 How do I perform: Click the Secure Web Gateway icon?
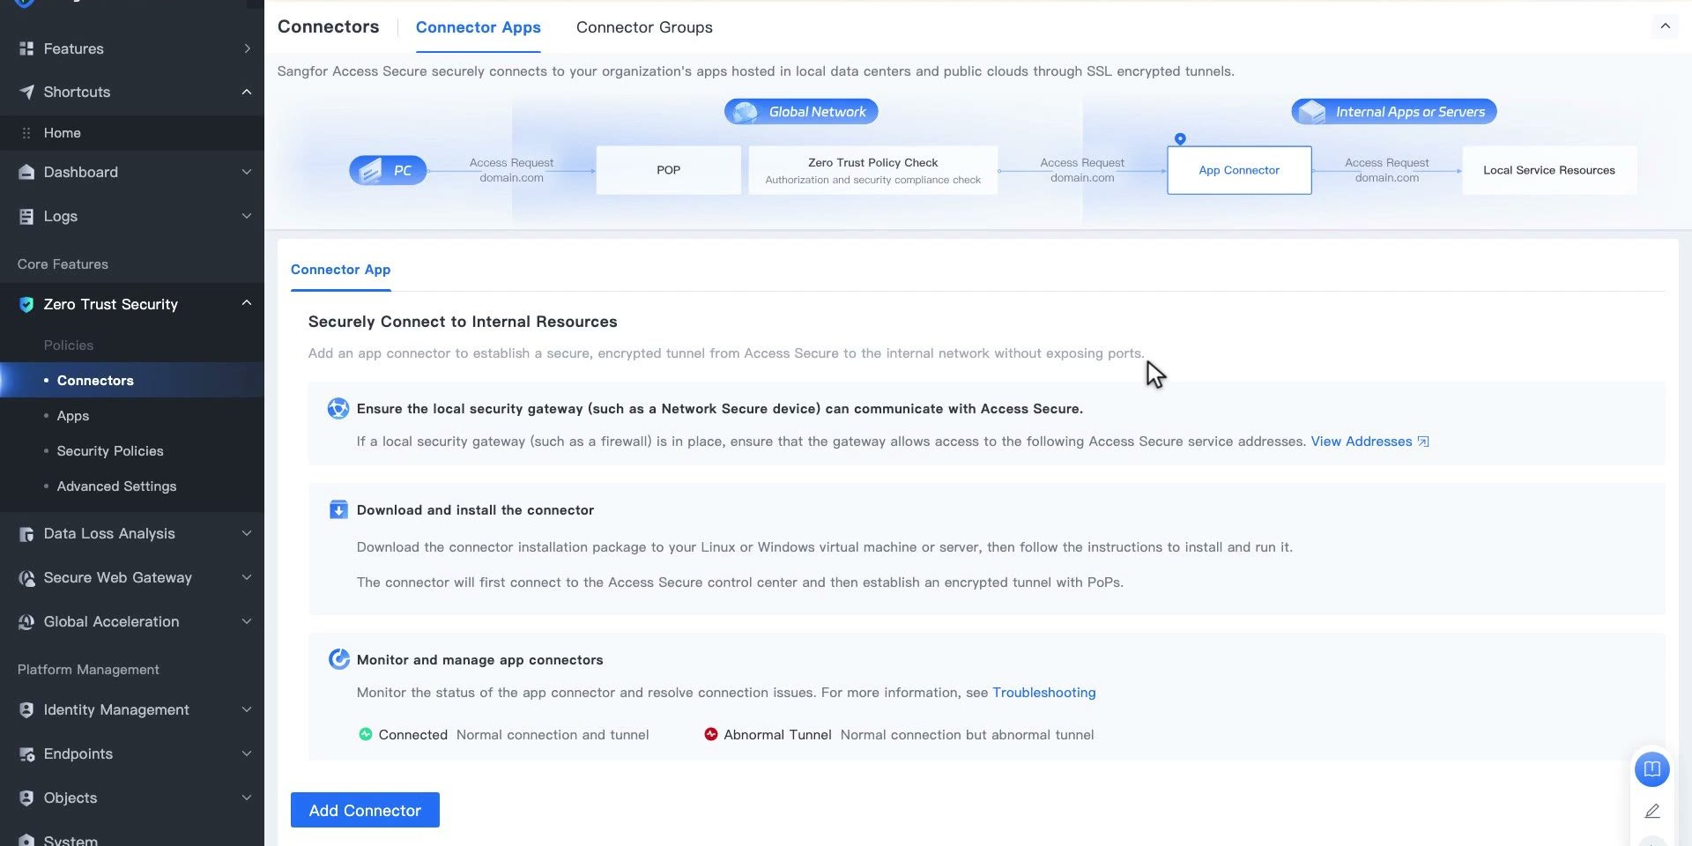[x=26, y=577]
